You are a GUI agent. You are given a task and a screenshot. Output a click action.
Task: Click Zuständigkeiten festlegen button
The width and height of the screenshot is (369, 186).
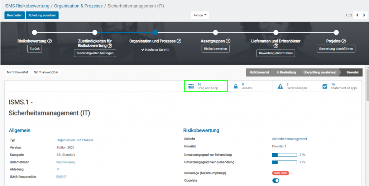click(95, 53)
